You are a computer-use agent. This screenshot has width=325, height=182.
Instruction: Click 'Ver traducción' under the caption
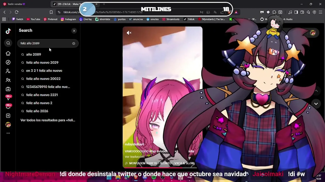click(x=135, y=157)
